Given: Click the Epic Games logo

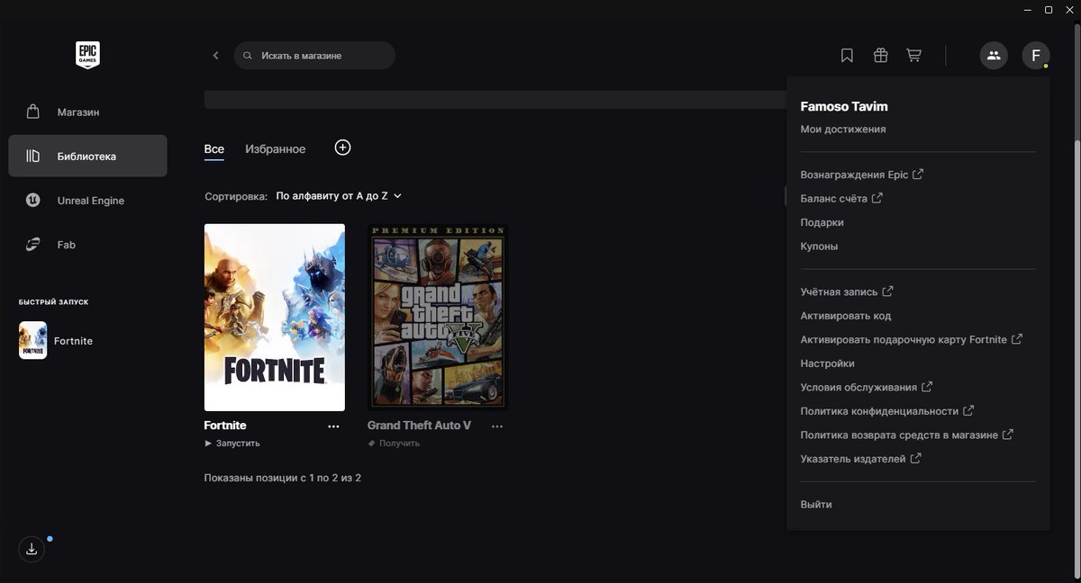Looking at the screenshot, I should click(87, 55).
